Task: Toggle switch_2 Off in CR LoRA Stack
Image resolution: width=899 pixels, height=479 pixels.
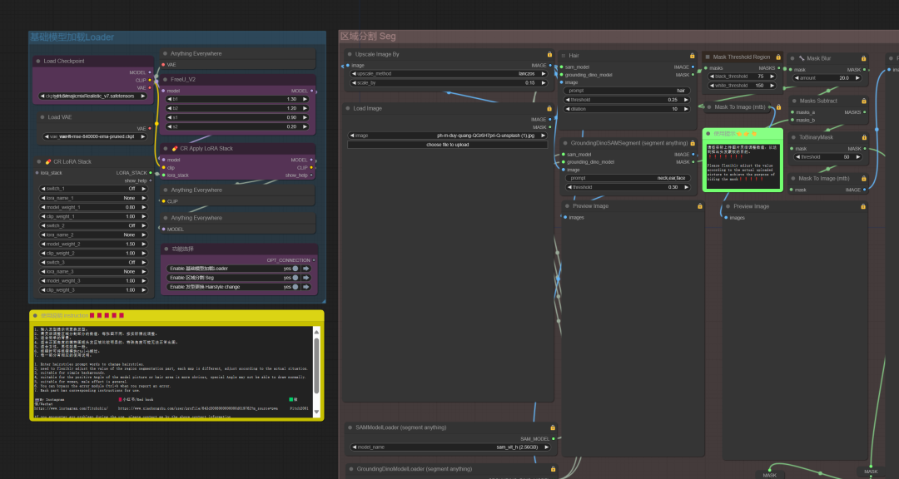Action: (x=93, y=225)
